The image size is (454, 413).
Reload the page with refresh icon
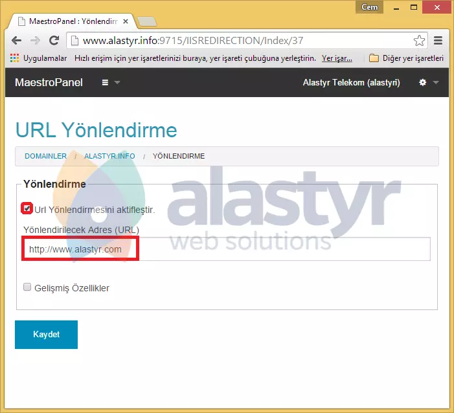coord(54,41)
